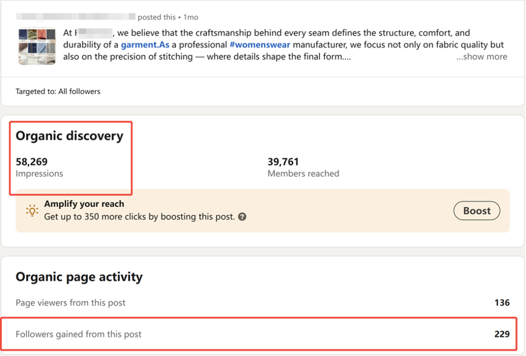Click the lightbulb icon in the Amplify banner
The width and height of the screenshot is (526, 356).
pyautogui.click(x=32, y=210)
